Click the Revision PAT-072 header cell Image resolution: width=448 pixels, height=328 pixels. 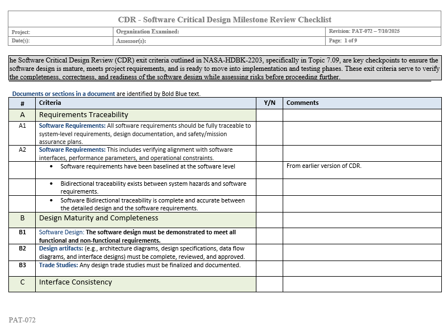pos(384,32)
